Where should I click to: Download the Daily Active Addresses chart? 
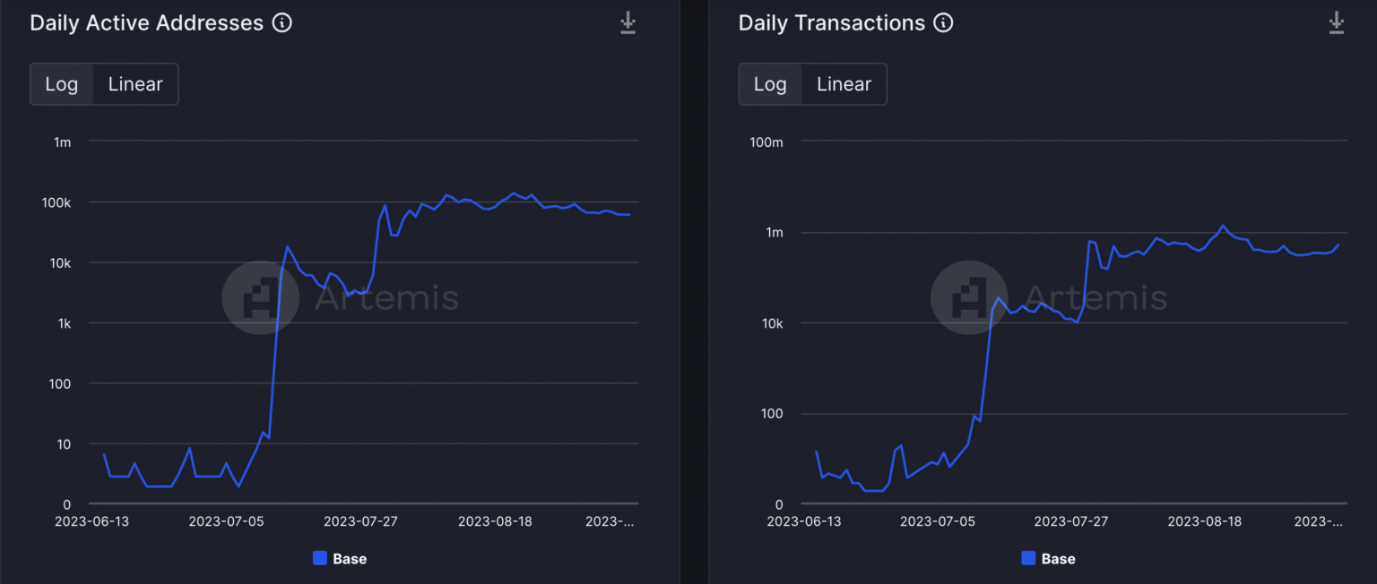[x=628, y=23]
